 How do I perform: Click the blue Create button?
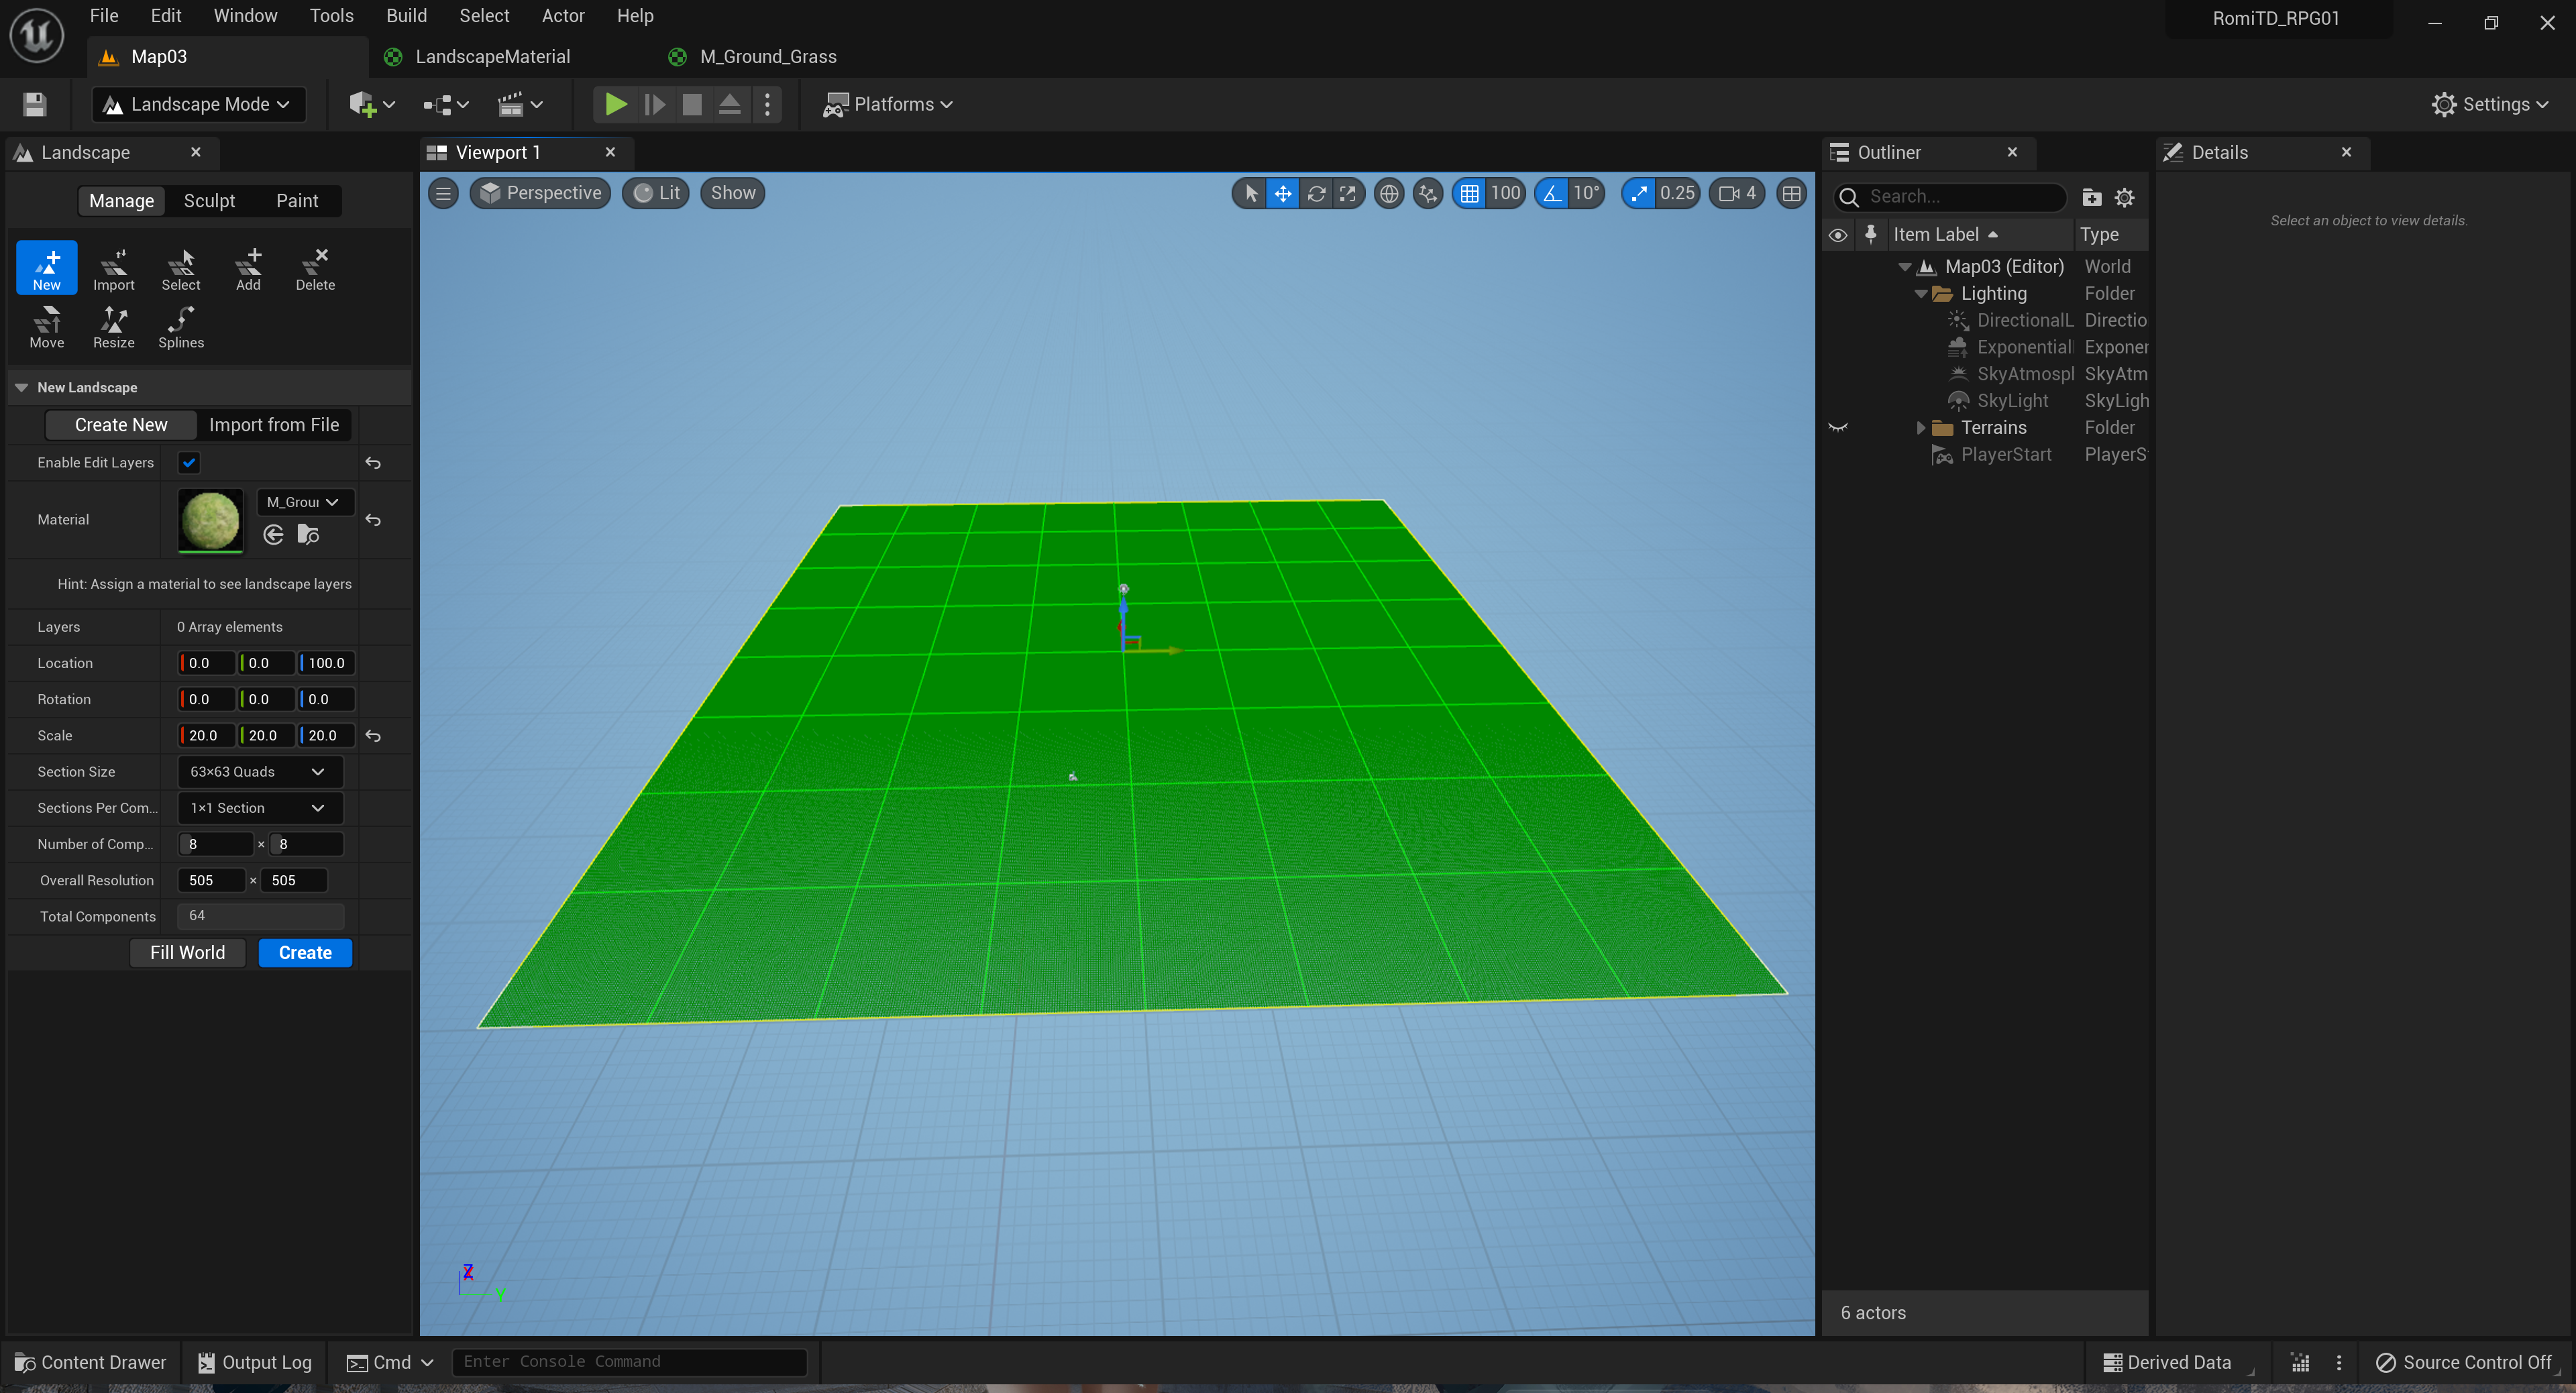(x=305, y=953)
